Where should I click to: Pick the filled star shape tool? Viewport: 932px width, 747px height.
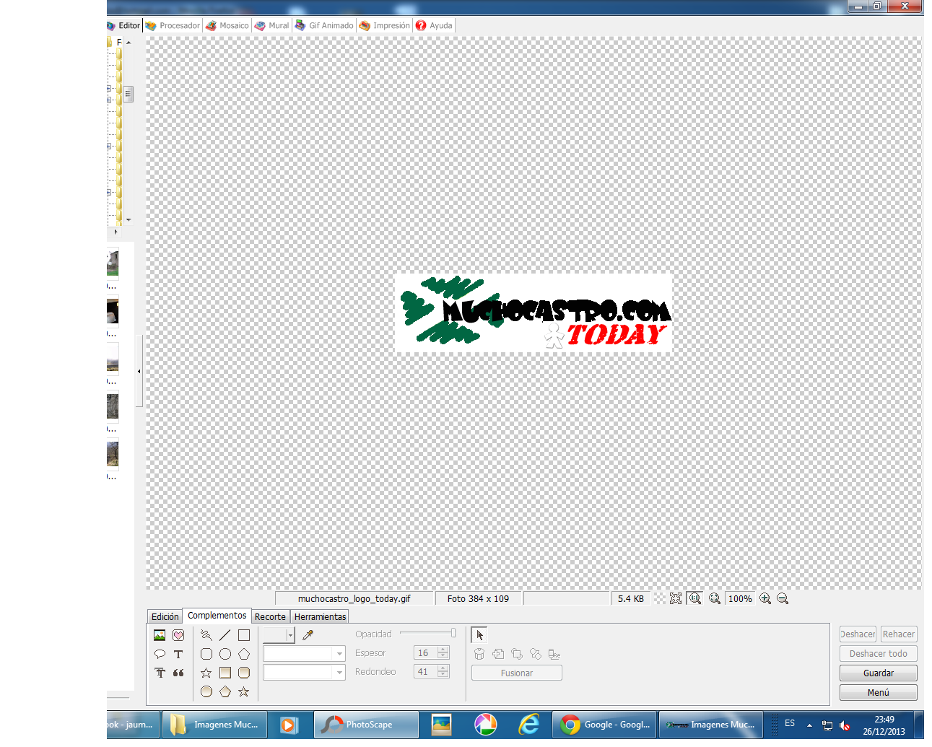(x=244, y=691)
